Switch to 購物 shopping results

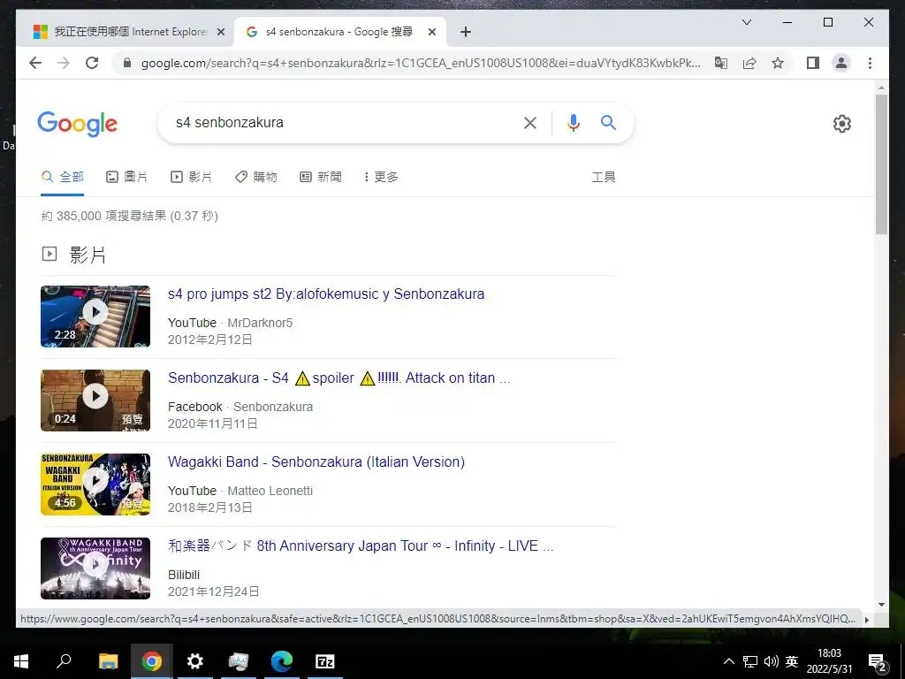[x=255, y=177]
